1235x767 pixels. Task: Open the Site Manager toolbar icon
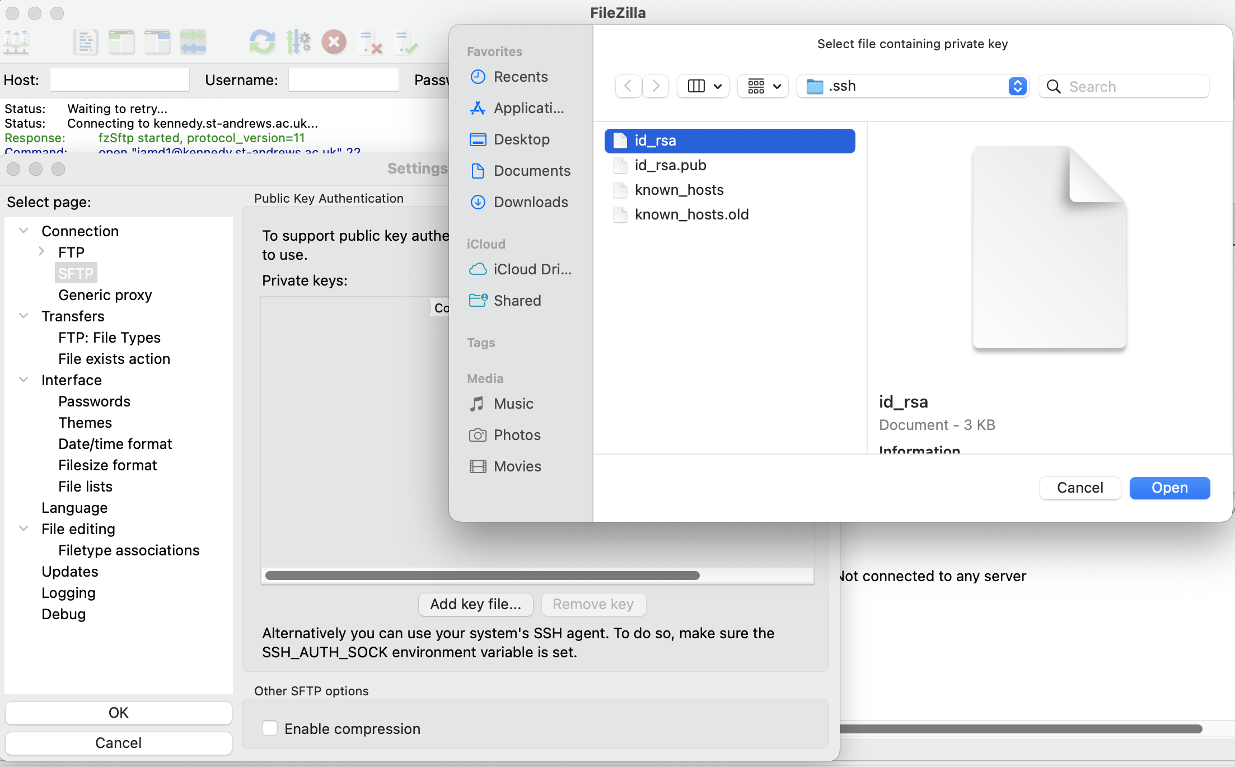click(x=16, y=43)
